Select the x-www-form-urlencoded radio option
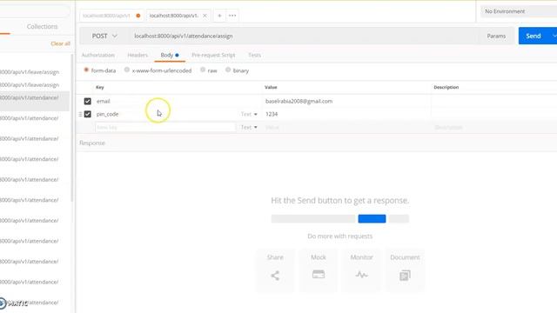Viewport: 557px width, 313px height. [127, 70]
